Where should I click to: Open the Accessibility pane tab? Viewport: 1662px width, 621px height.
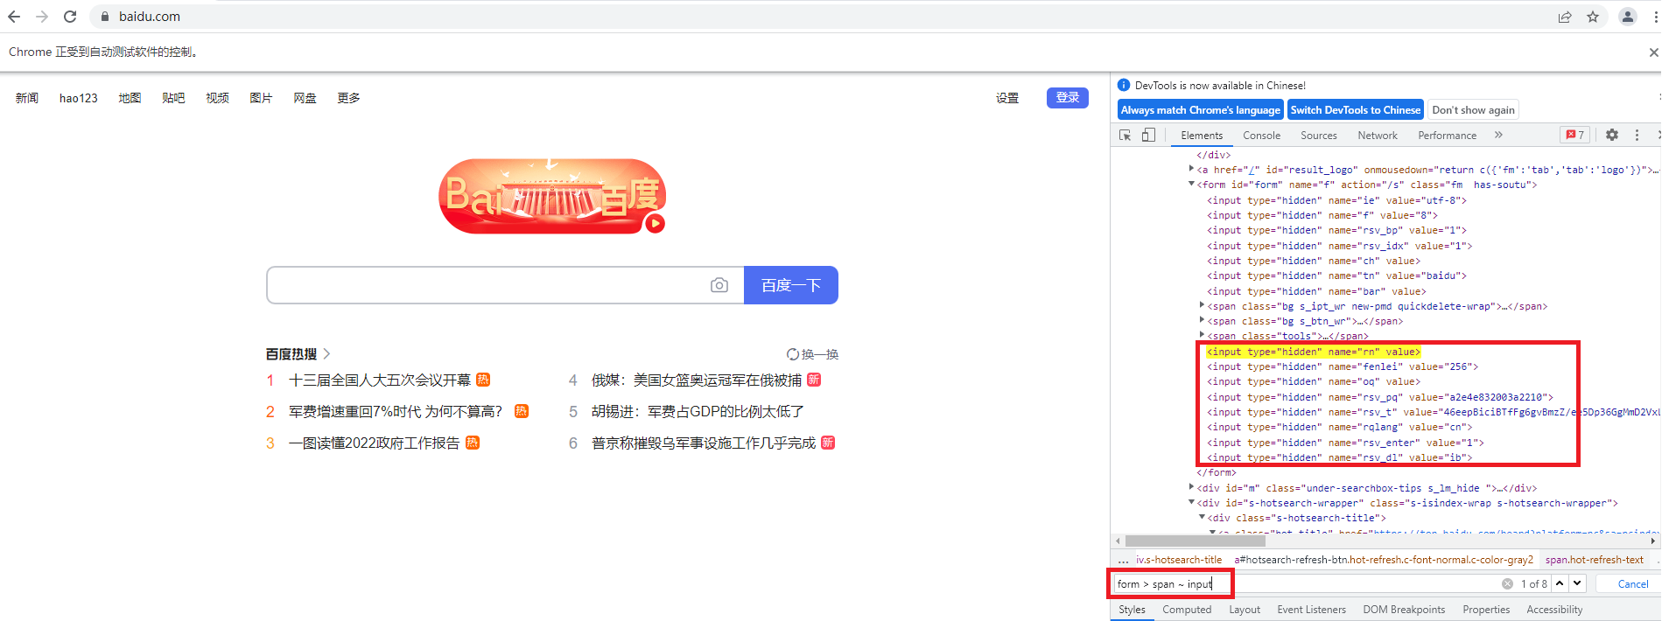pos(1554,610)
